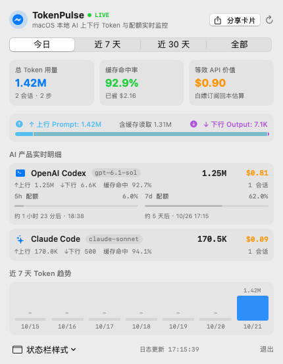Click the 1.25M Codex token total

click(x=214, y=173)
